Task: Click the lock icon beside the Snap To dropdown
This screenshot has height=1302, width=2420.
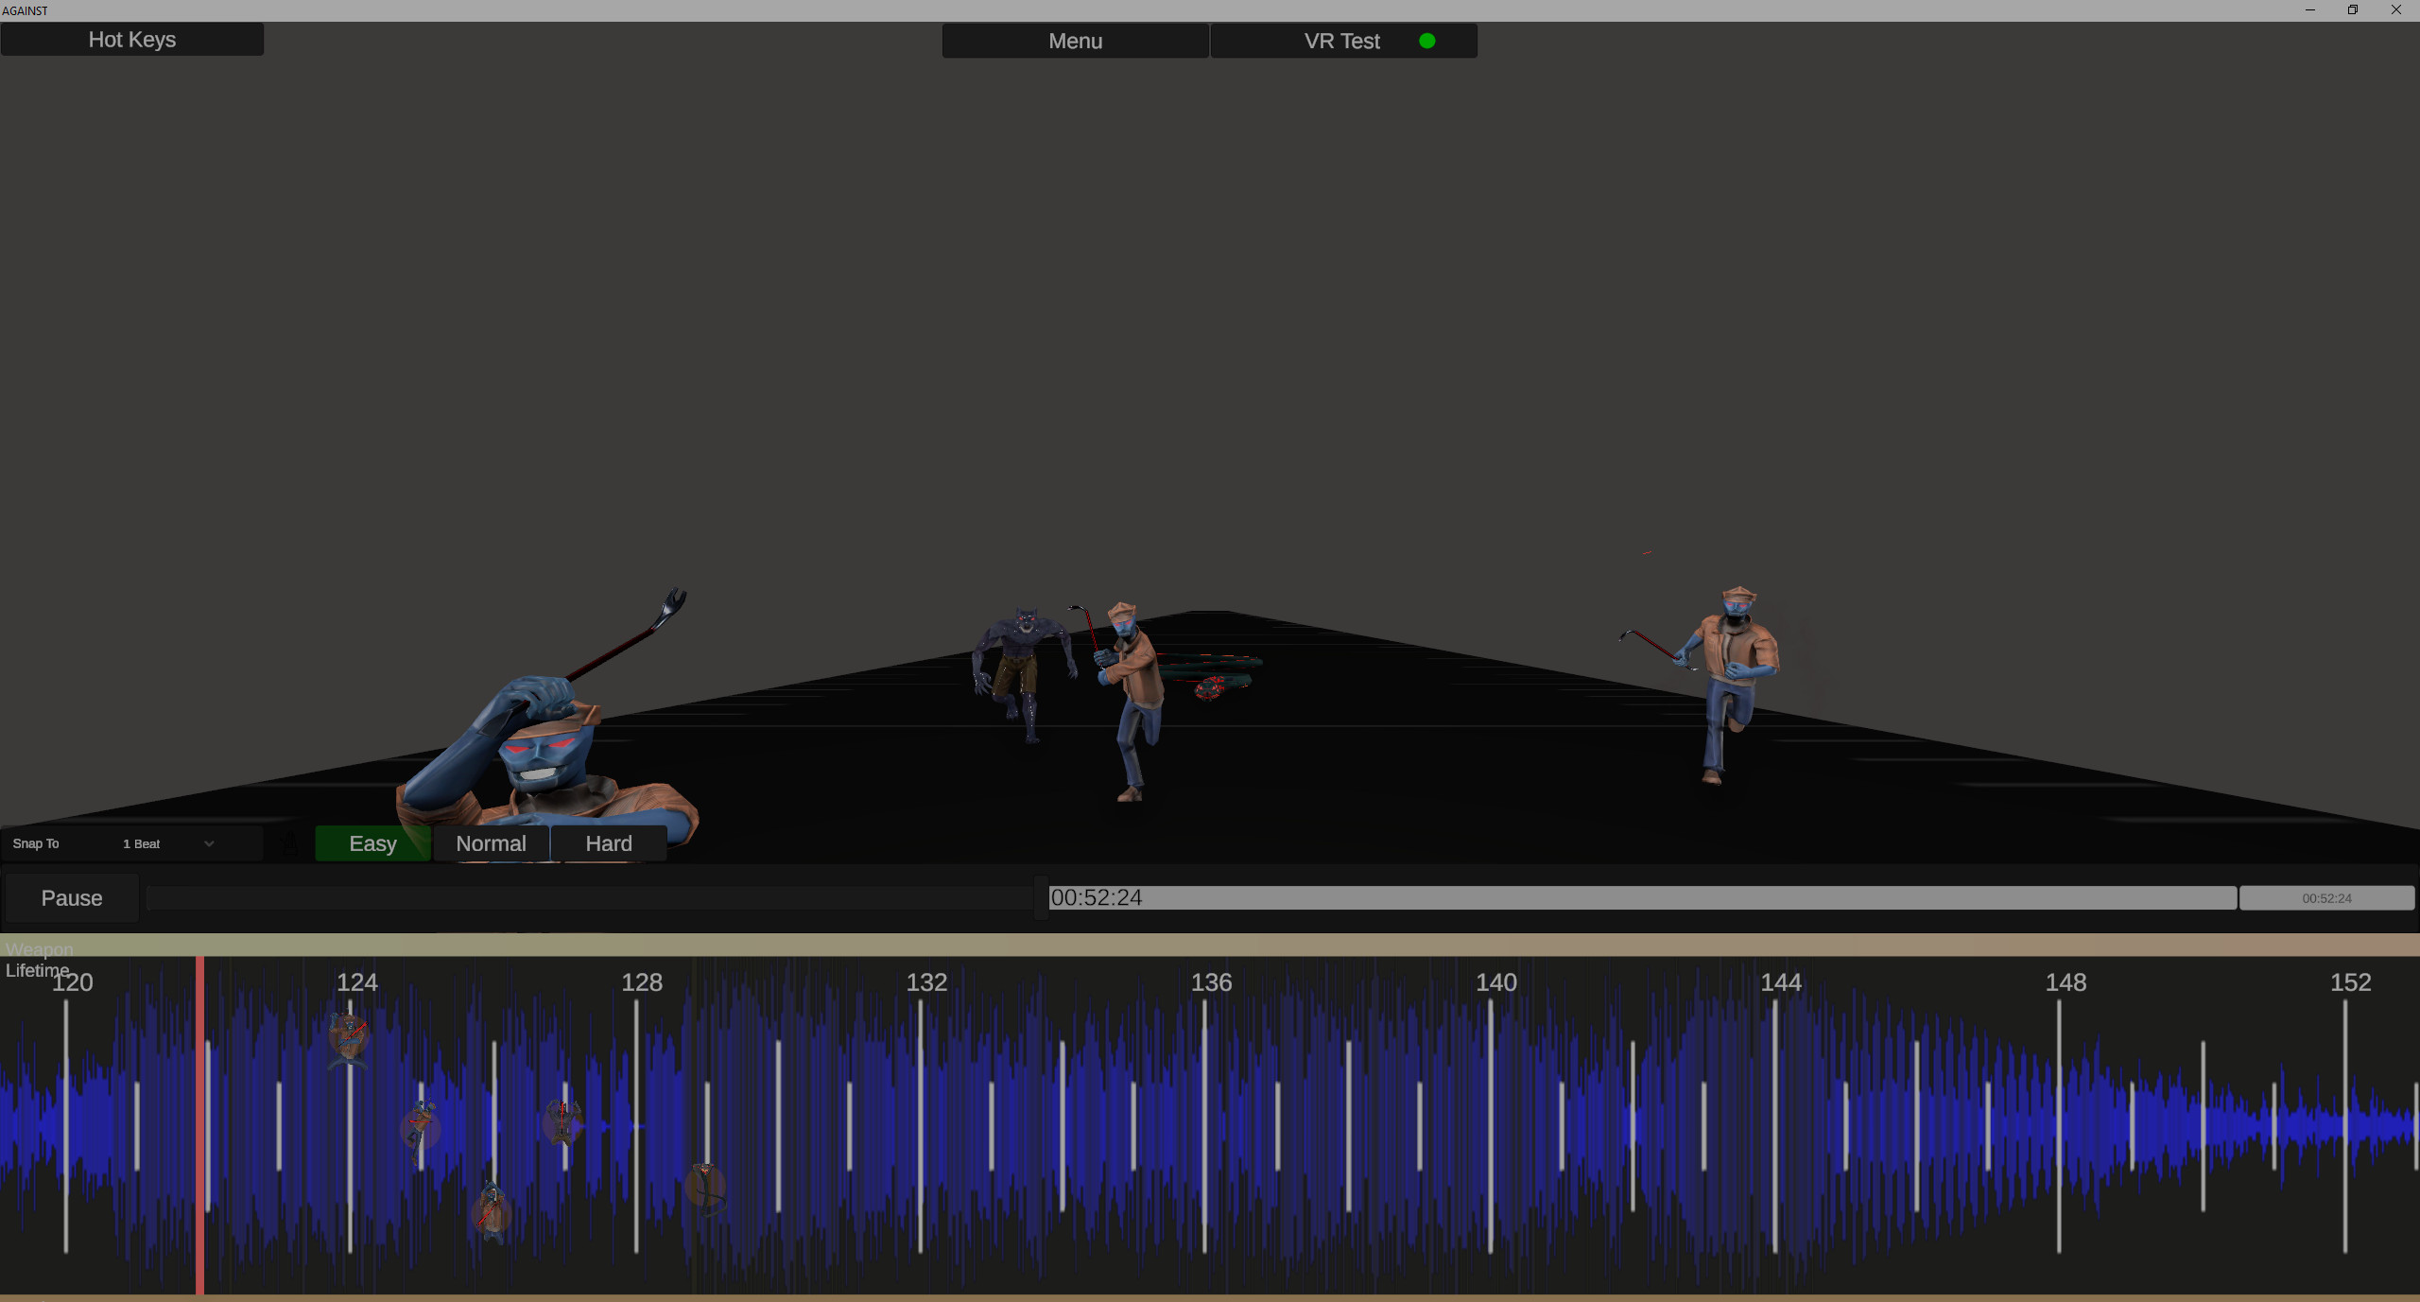Action: (290, 844)
